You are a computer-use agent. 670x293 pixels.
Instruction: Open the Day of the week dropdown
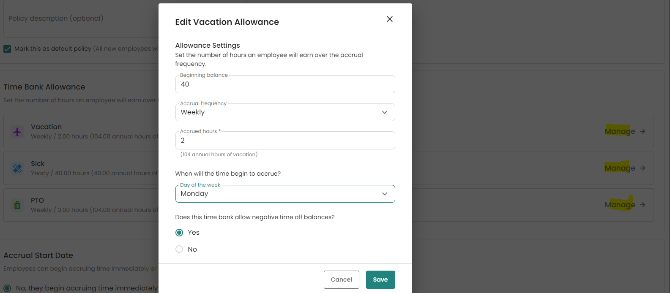pyautogui.click(x=285, y=194)
